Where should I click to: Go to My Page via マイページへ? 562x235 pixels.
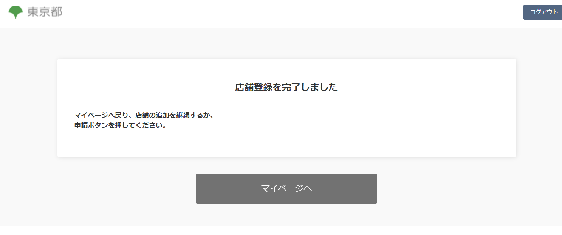(286, 189)
